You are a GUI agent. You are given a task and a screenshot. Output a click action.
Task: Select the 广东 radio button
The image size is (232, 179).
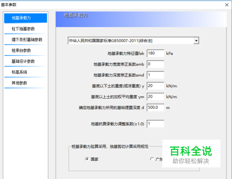(x=152, y=159)
